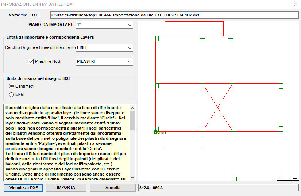Select the Metri radio button
Image resolution: width=301 pixels, height=196 pixels.
tap(12, 95)
